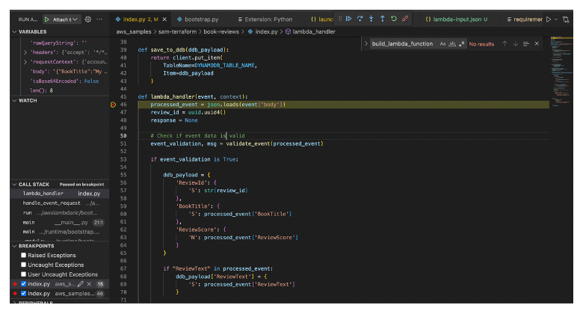Disable the index.py line 15 breakpoint checkbox

tap(23, 284)
